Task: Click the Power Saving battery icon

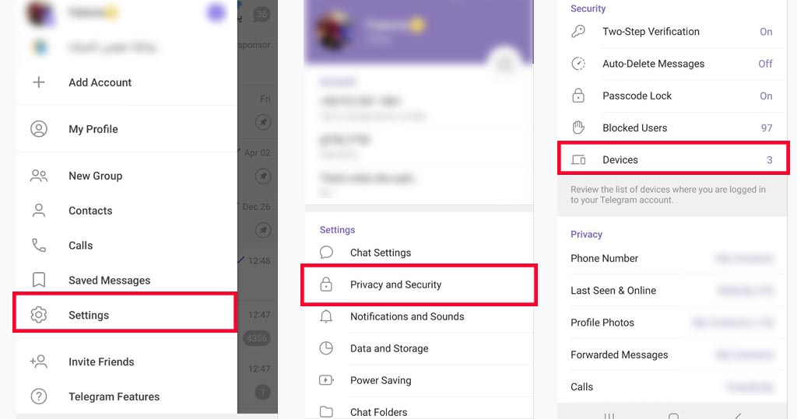Action: point(326,380)
